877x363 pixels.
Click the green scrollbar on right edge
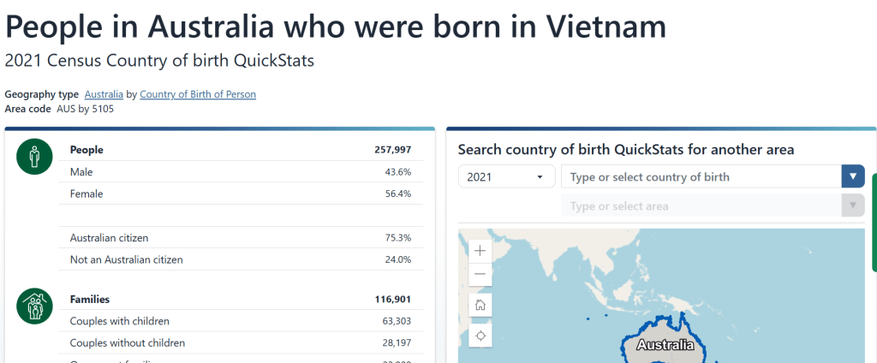[874, 222]
